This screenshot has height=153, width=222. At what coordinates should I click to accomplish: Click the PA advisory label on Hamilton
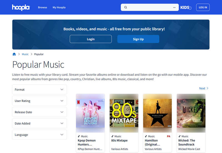point(168,136)
